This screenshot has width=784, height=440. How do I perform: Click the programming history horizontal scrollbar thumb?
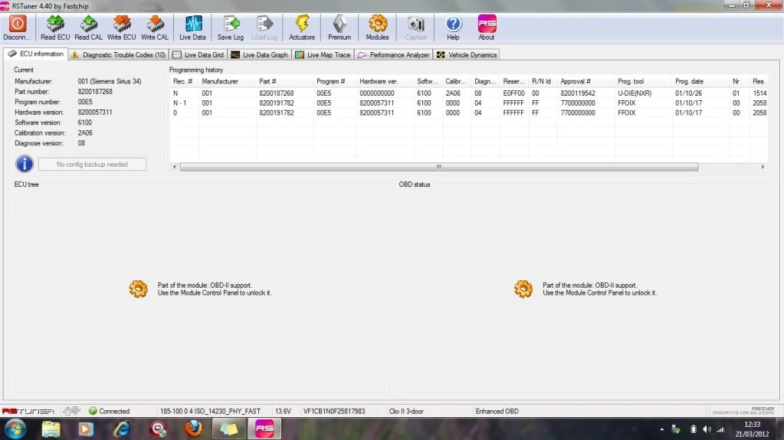(x=439, y=167)
